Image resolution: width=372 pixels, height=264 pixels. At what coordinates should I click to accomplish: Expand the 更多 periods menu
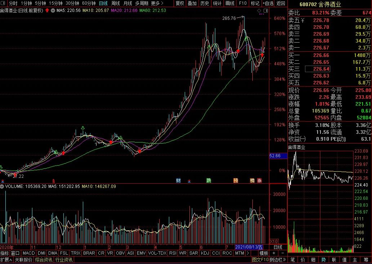pos(157,3)
